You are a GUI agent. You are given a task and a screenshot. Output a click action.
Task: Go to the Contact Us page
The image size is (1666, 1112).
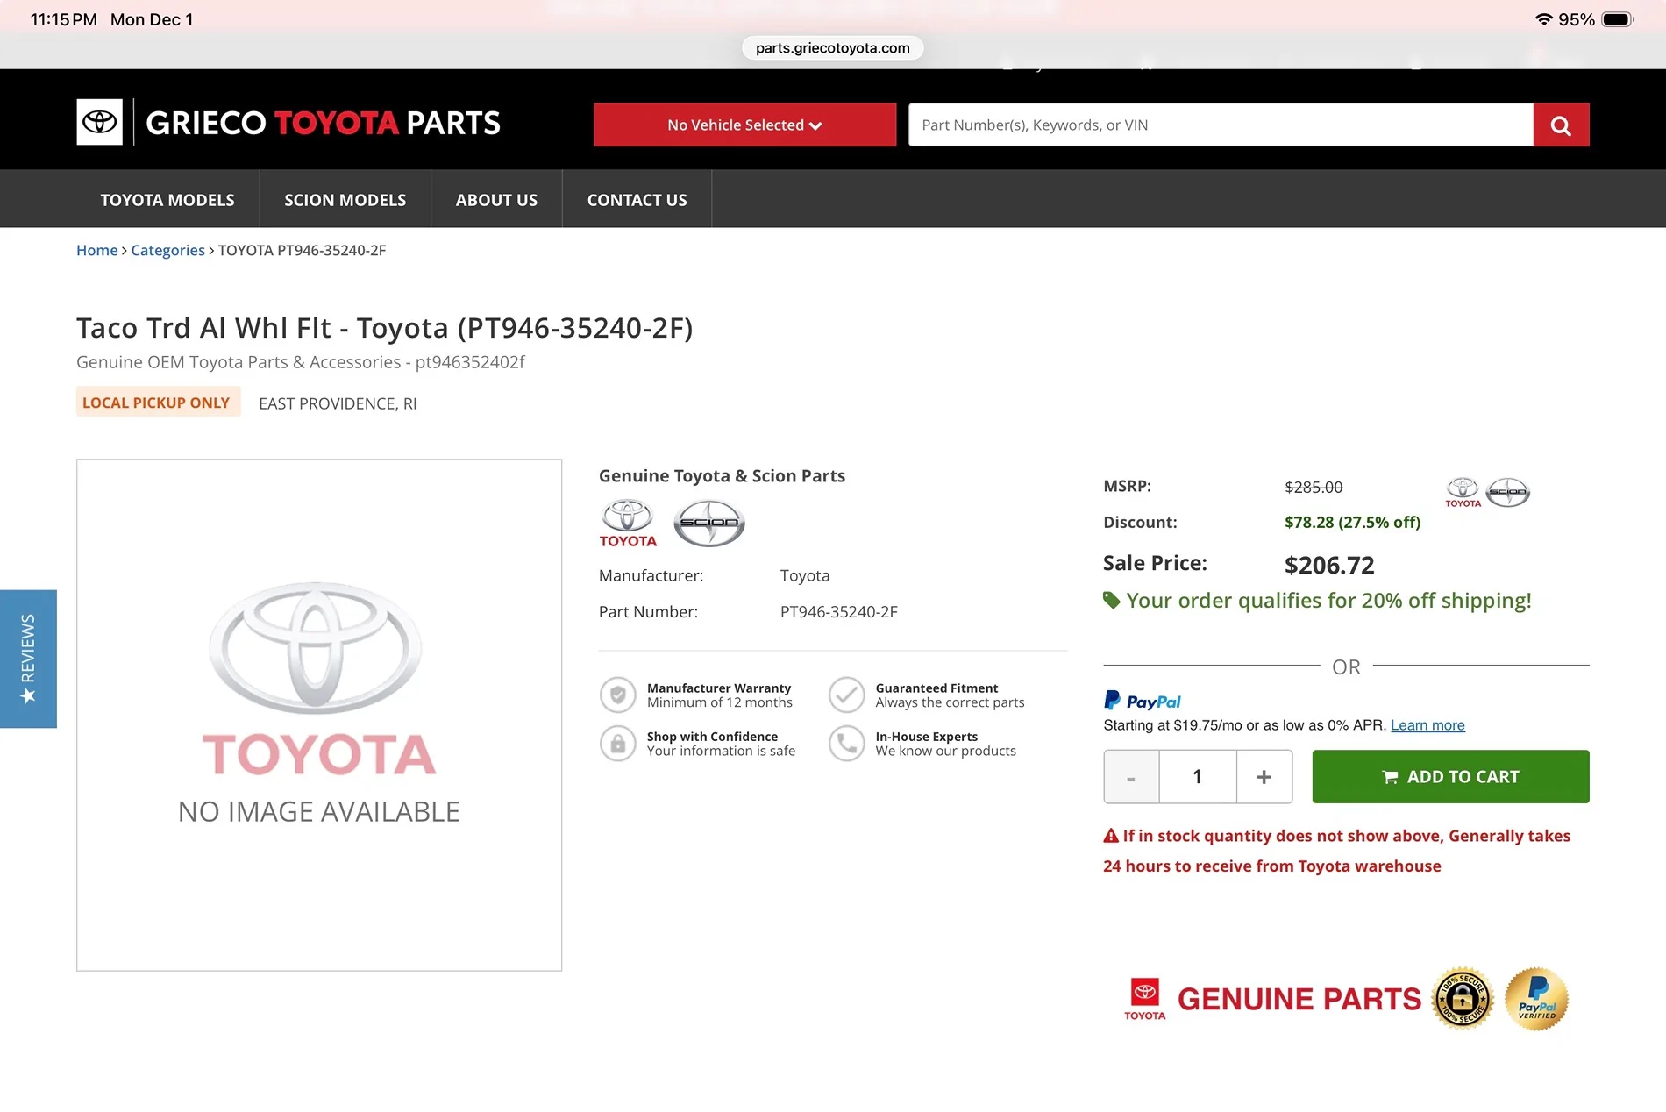637,199
